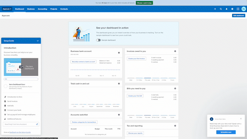This screenshot has width=247, height=139.
Task: Open the notifications bell
Action: point(226,9)
